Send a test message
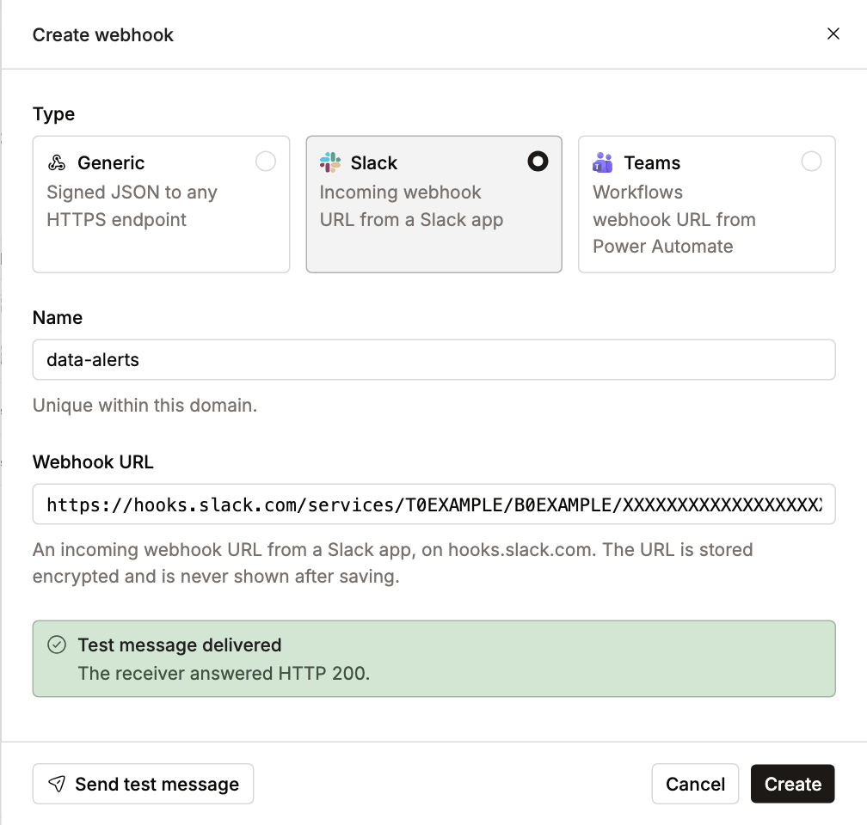Image resolution: width=867 pixels, height=825 pixels. (143, 784)
